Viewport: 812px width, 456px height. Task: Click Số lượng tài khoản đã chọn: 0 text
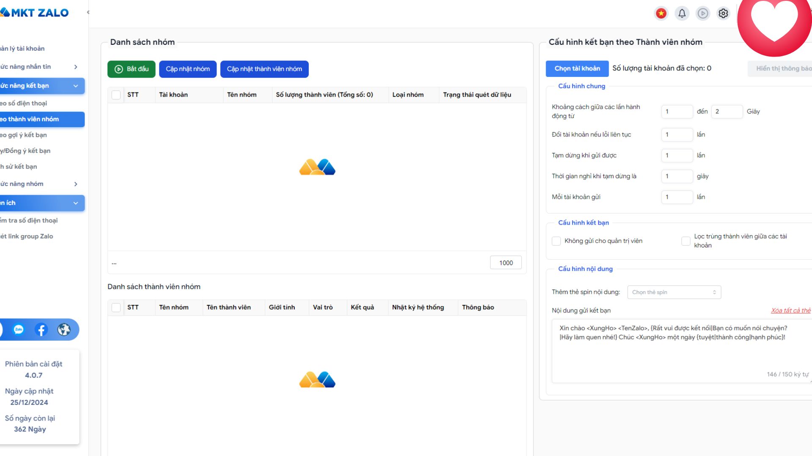click(662, 68)
